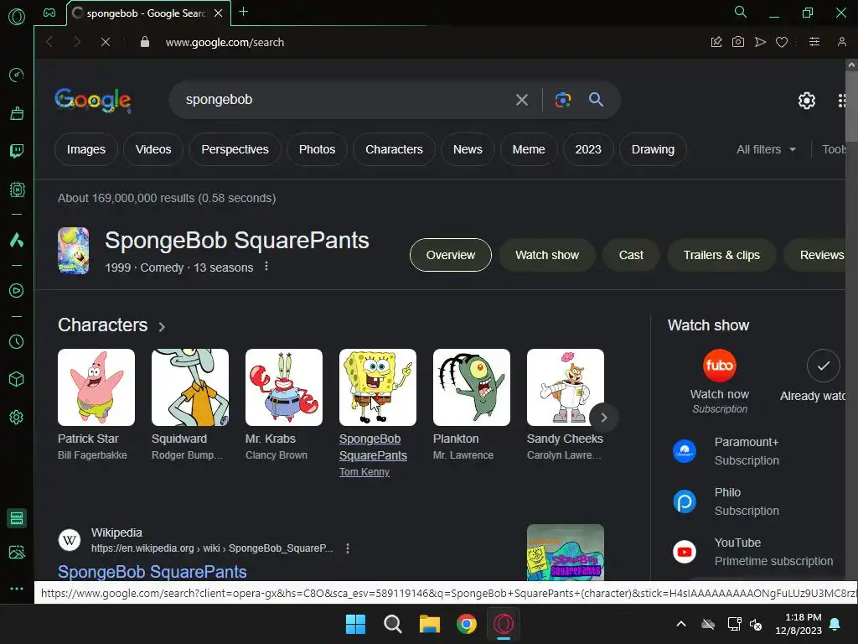Open the Twitch sidebar icon
Image resolution: width=858 pixels, height=644 pixels.
(x=17, y=151)
